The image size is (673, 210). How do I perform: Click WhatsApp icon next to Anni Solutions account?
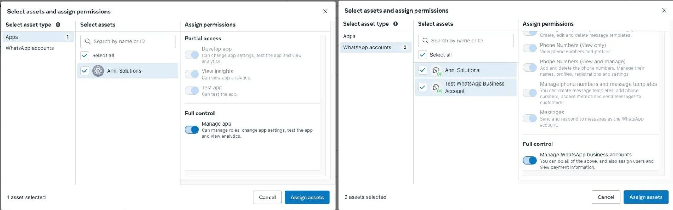(x=436, y=71)
